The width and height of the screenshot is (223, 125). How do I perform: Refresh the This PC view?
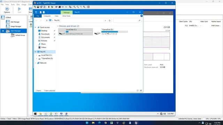point(109,20)
